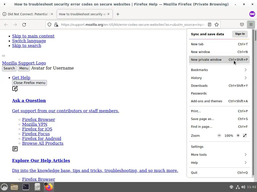Open 'Ask a Question' heading link
The image size is (257, 192).
pyautogui.click(x=29, y=100)
